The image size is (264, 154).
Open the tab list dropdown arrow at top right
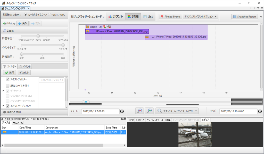[x=258, y=8]
